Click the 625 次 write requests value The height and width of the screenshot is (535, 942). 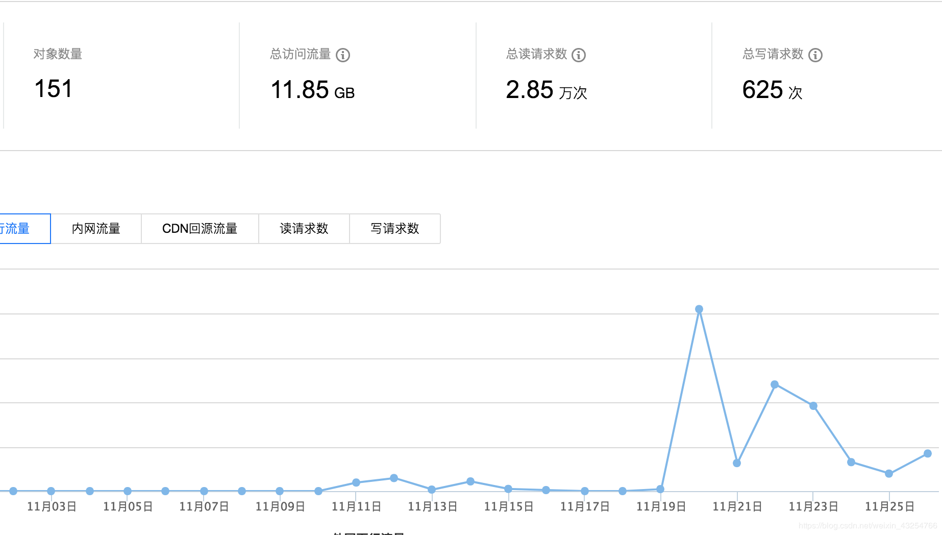pos(773,90)
